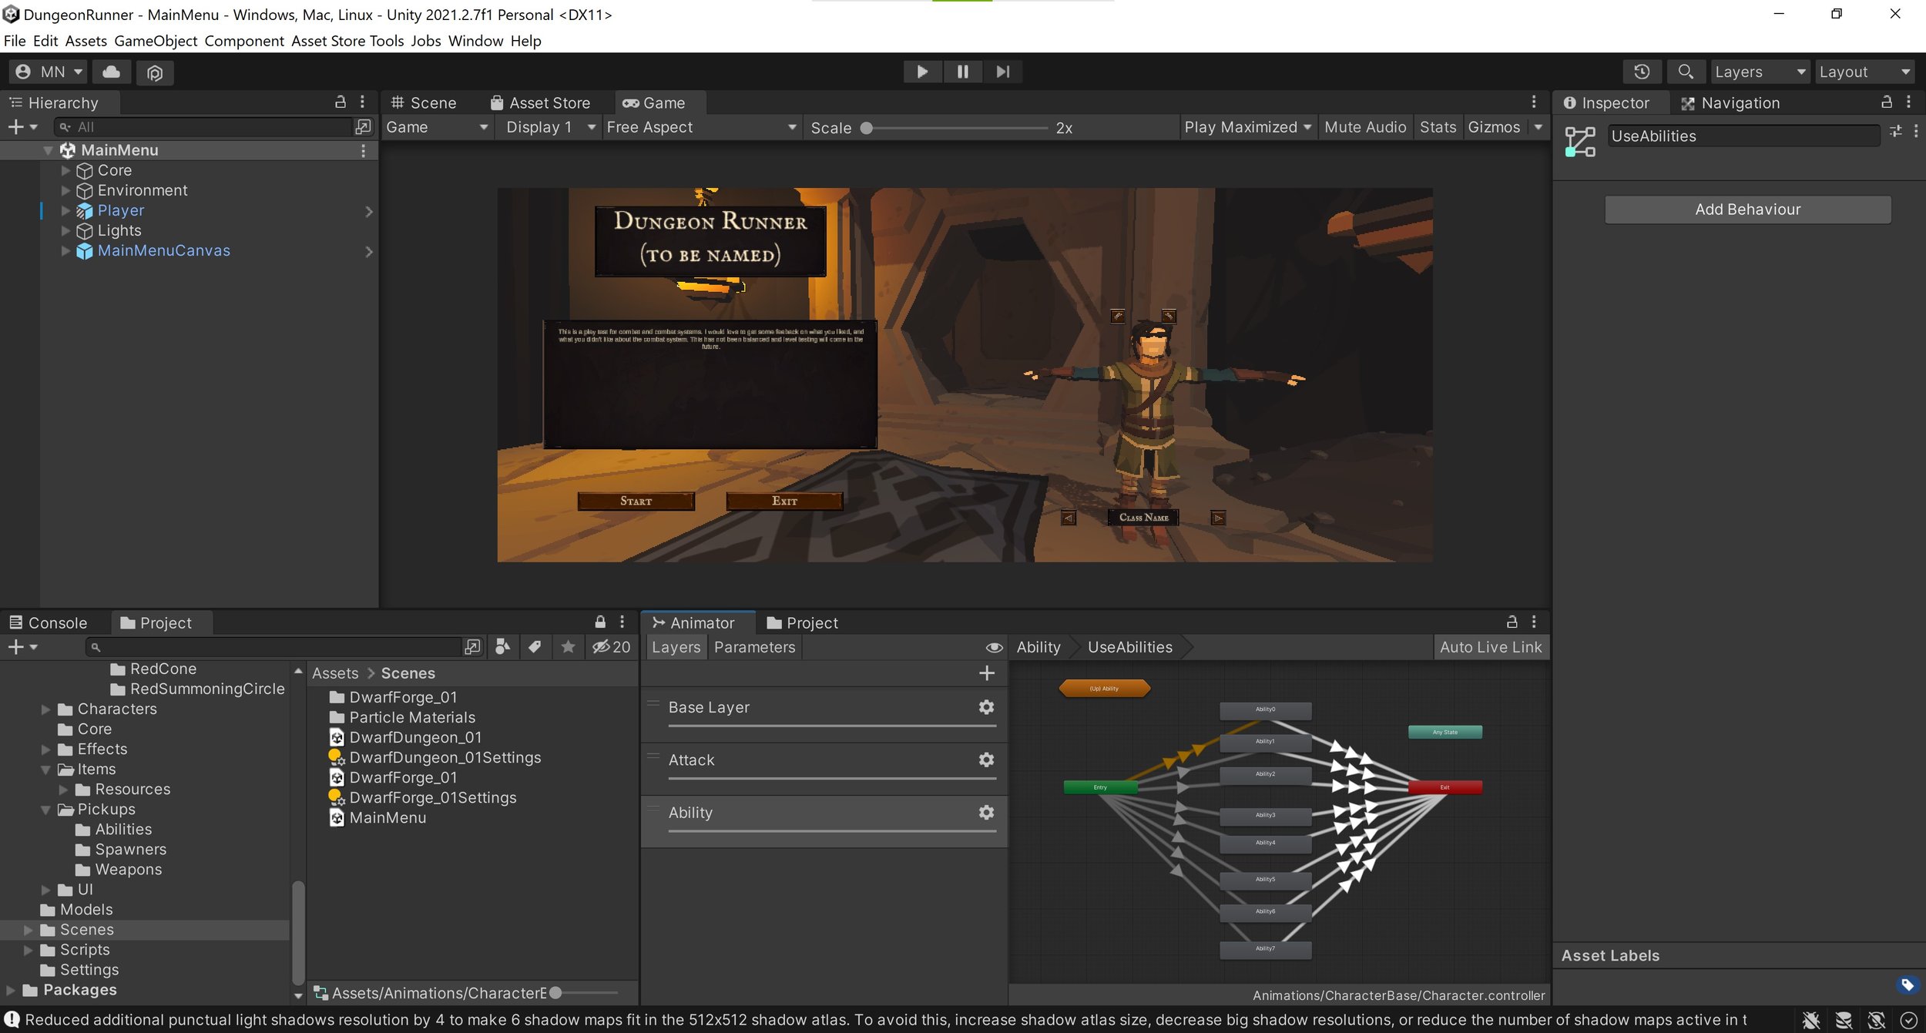Click the Stats button in Game view

(1438, 127)
